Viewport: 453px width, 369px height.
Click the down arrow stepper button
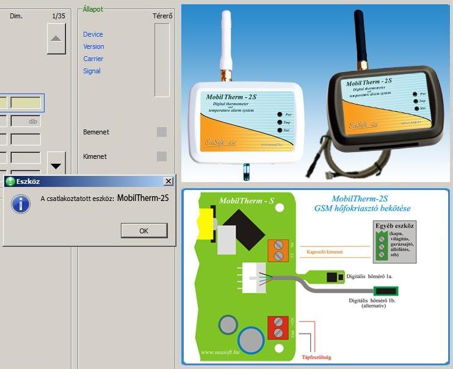point(56,163)
